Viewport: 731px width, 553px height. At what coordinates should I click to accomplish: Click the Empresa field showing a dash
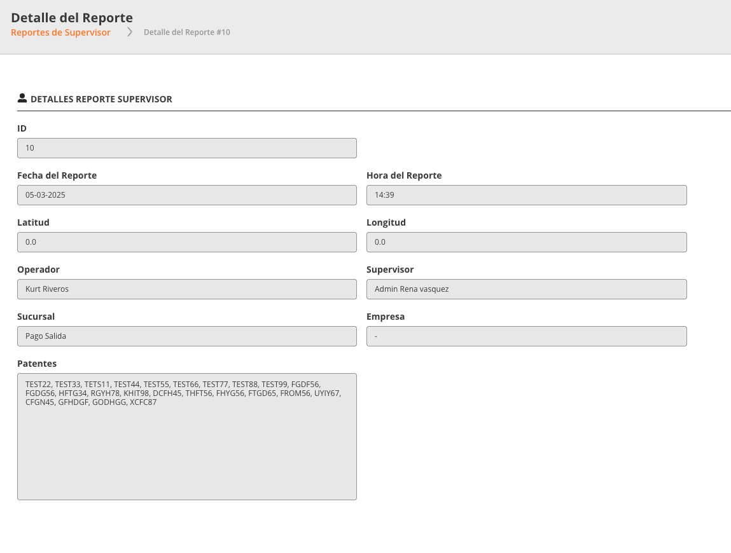(x=526, y=336)
